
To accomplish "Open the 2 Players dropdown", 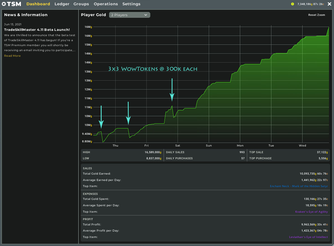I will coord(130,15).
